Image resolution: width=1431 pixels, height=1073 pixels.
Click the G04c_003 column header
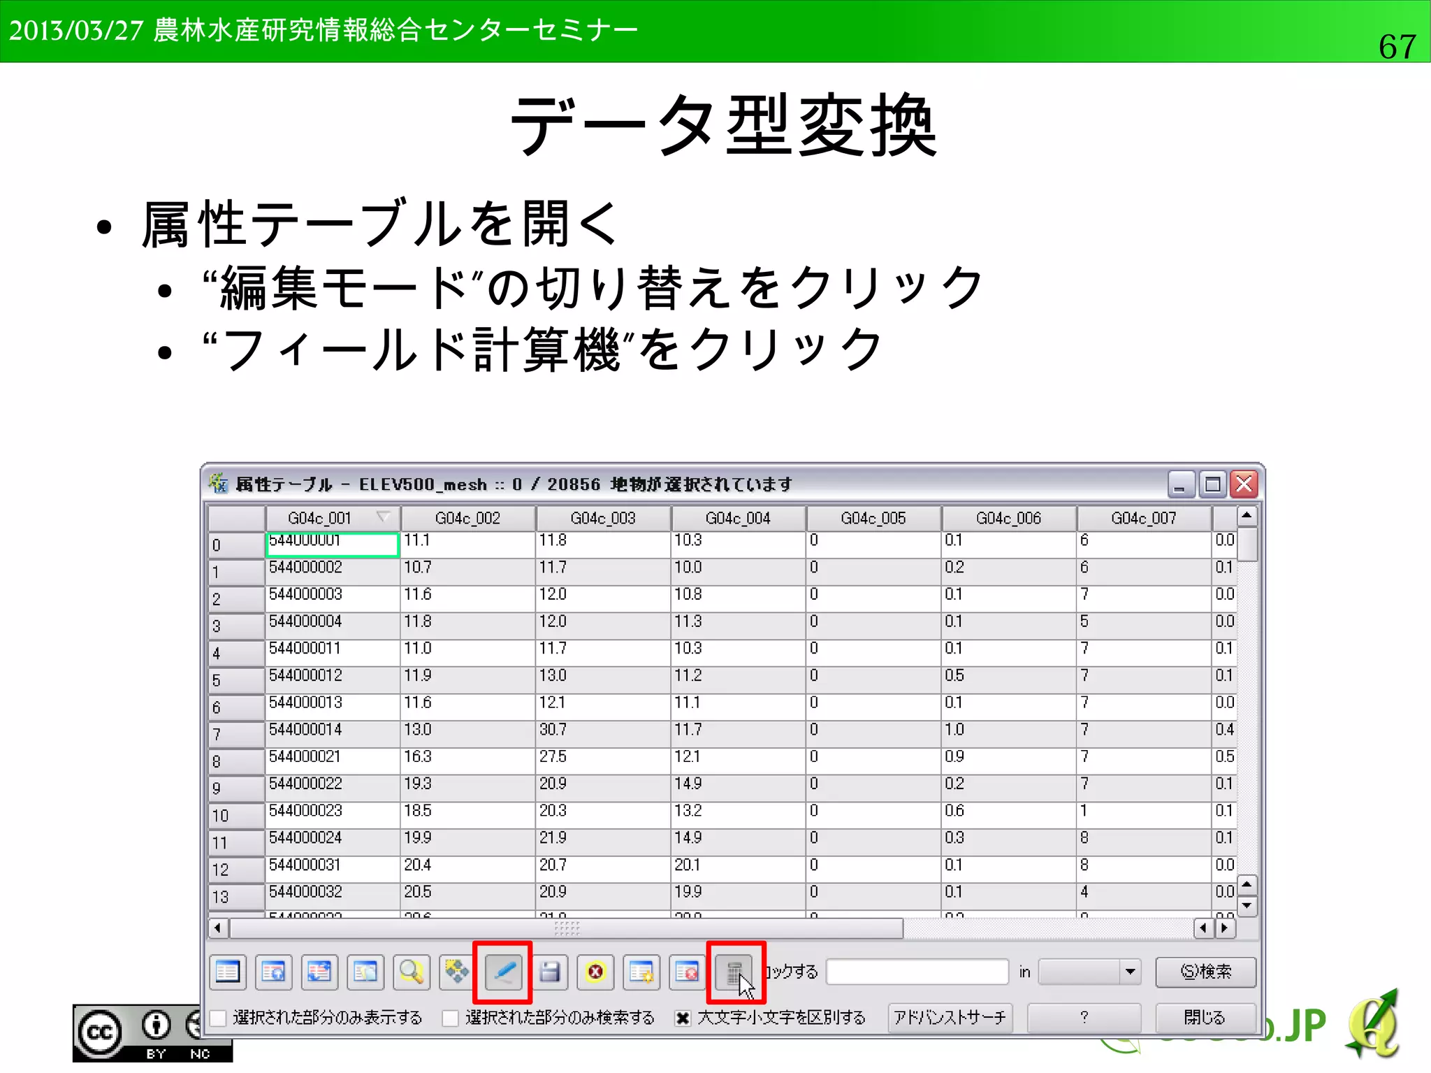tap(603, 518)
